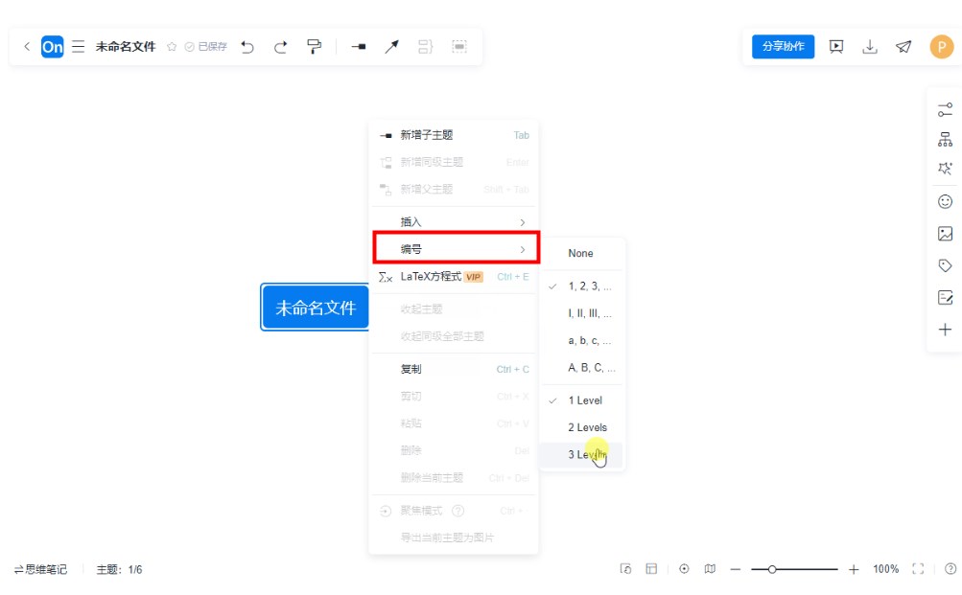Image resolution: width=962 pixels, height=595 pixels.
Task: Click the redo arrow in toolbar
Action: (x=280, y=46)
